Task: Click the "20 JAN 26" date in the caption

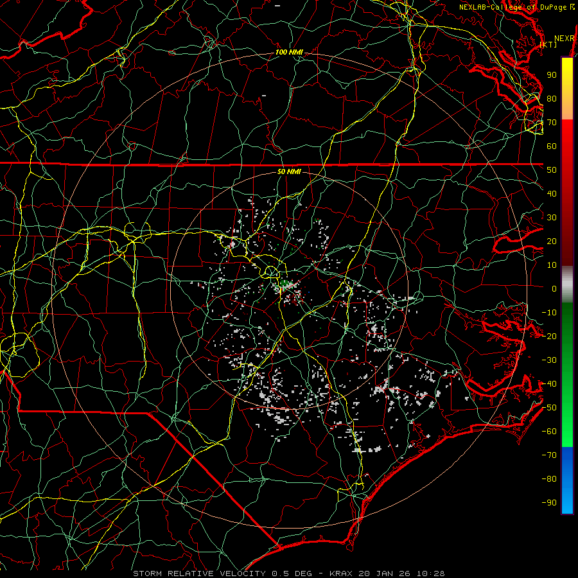Action: 385,574
